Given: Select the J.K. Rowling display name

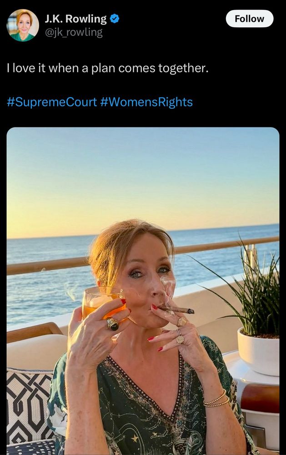Looking at the screenshot, I should (75, 19).
